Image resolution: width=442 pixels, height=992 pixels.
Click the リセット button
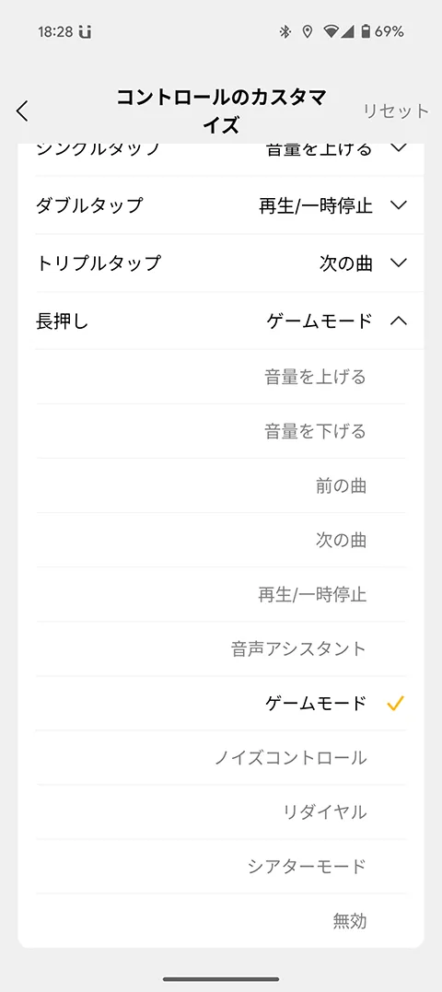396,111
